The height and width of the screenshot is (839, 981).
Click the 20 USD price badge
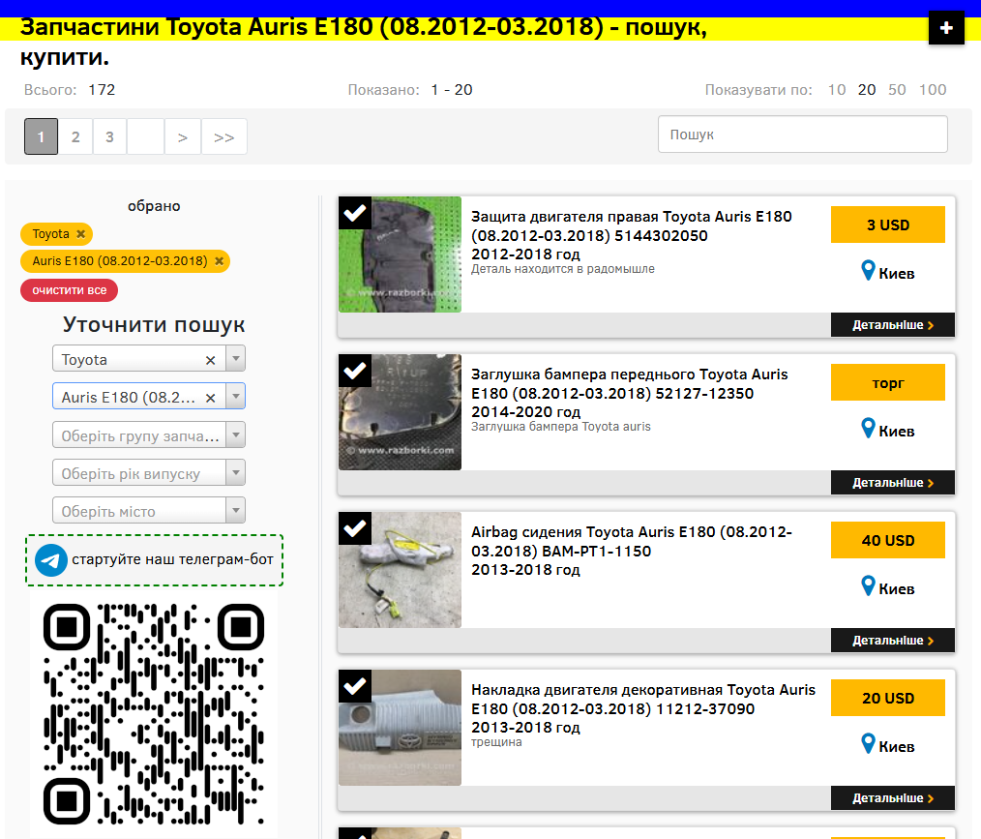[x=888, y=698]
